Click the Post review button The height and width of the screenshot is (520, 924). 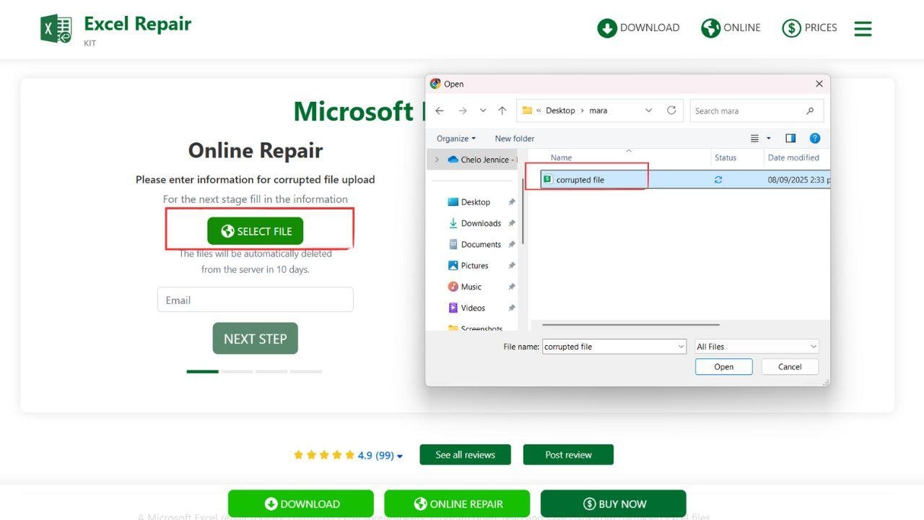(569, 455)
